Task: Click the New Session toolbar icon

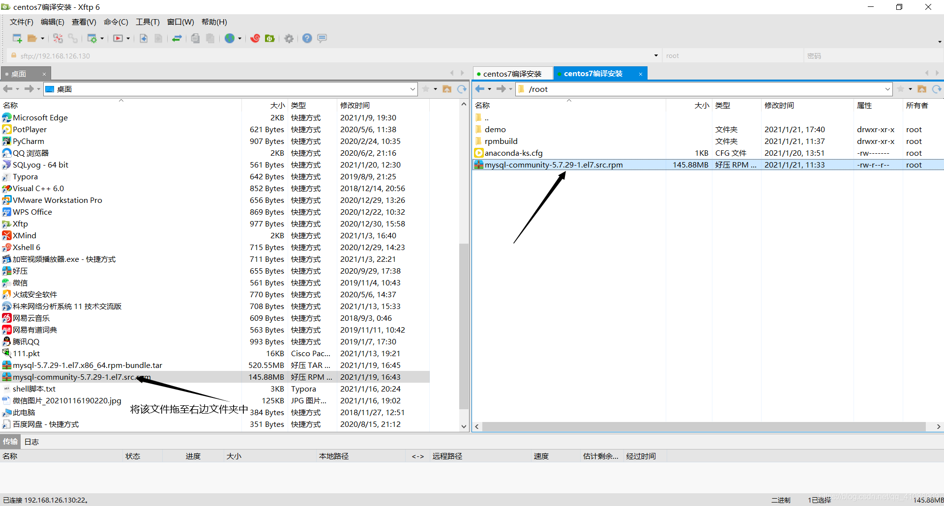Action: click(17, 38)
